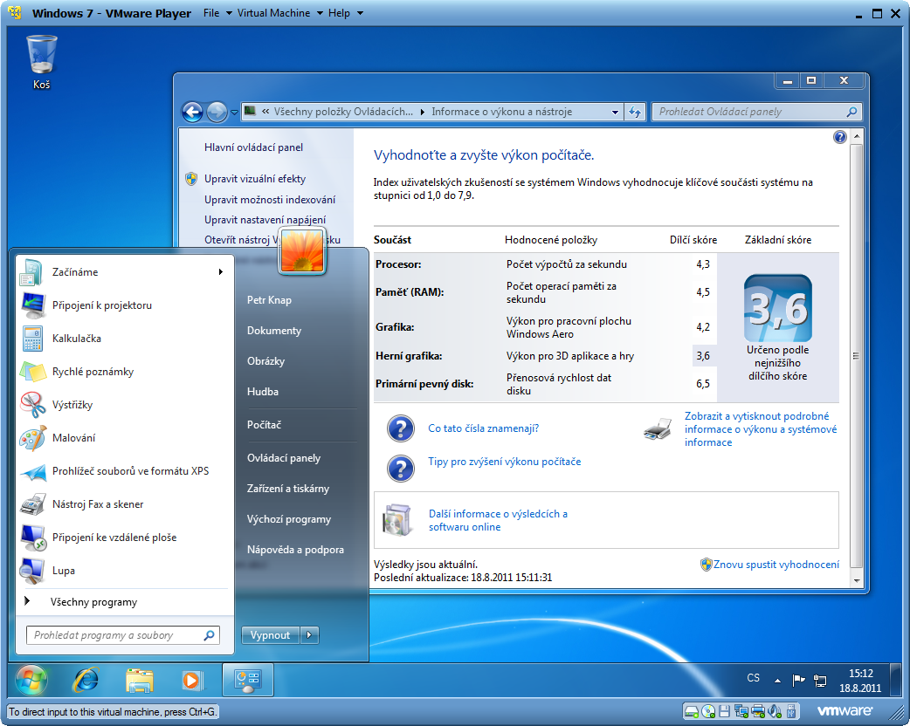Click the forward navigation arrow

217,112
